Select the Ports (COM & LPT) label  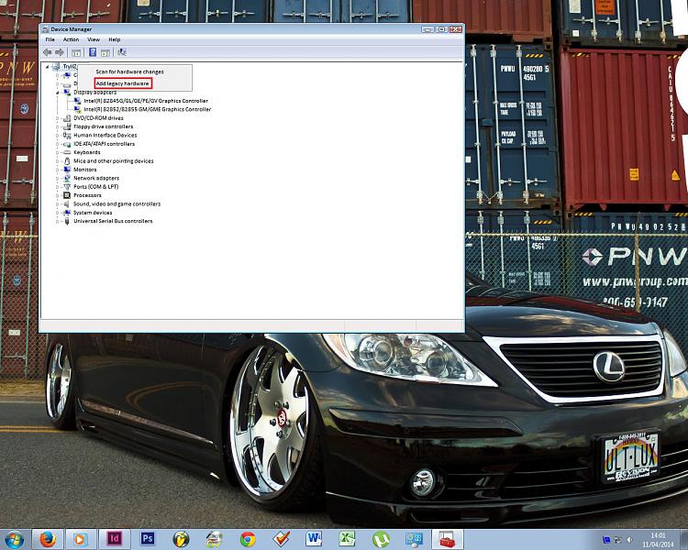[x=95, y=186]
